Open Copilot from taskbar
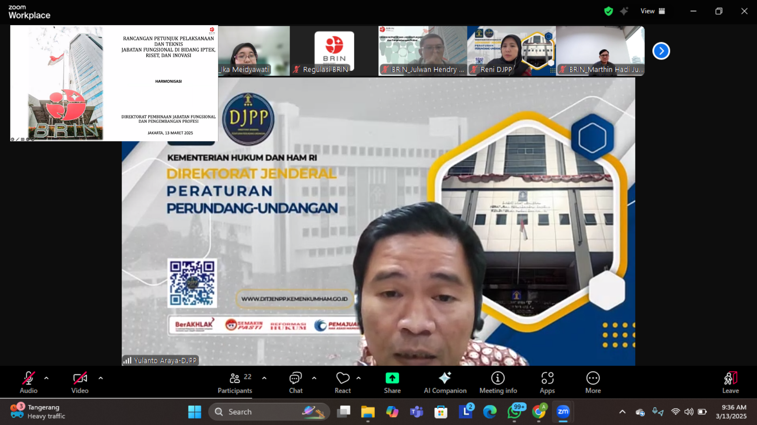This screenshot has width=757, height=425. 392,412
